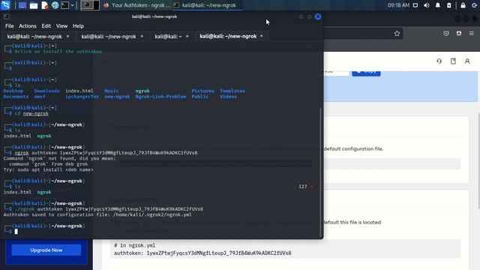Click the './ngrok authtoken' command line
The height and width of the screenshot is (270, 480).
[109, 209]
